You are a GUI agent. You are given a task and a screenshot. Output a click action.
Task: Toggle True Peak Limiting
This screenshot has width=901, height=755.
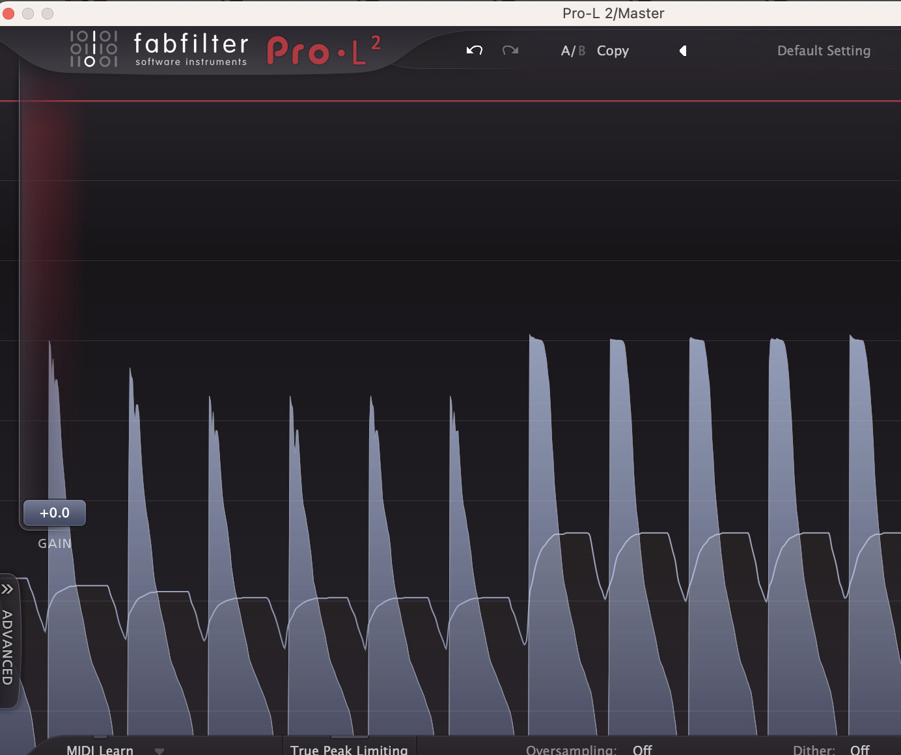[349, 750]
